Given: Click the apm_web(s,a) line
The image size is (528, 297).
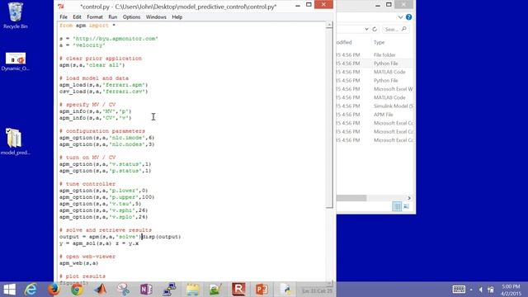Looking at the screenshot, I should [79, 263].
